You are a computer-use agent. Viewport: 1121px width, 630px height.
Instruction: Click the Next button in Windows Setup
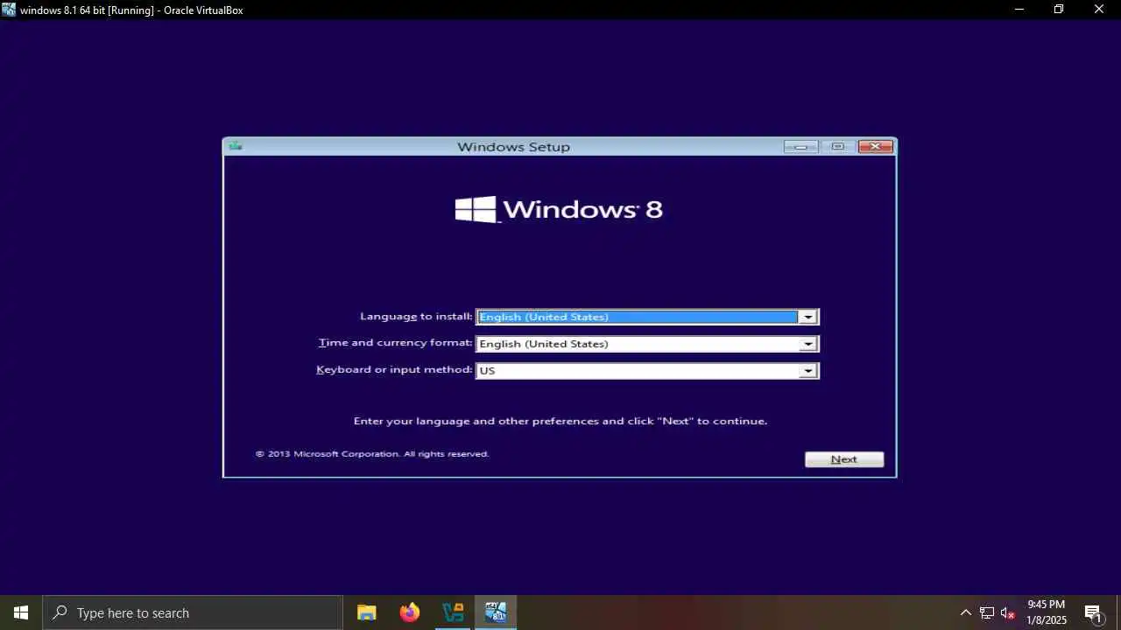[x=844, y=459]
